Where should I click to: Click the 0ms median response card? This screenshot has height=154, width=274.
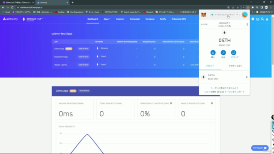tap(74, 110)
